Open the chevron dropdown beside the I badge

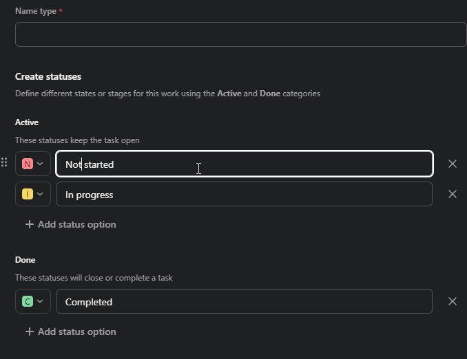coord(40,194)
